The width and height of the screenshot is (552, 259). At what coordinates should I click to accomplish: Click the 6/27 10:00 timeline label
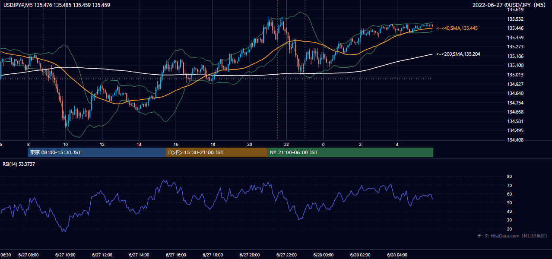65,255
